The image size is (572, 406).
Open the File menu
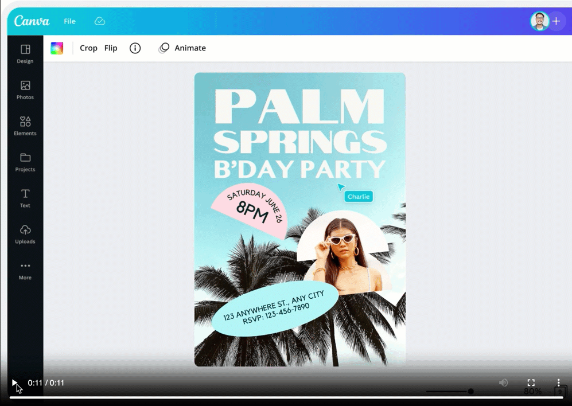click(69, 21)
